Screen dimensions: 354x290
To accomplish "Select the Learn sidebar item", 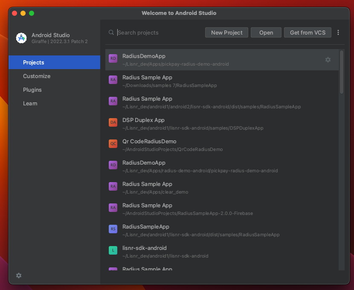I will point(30,103).
